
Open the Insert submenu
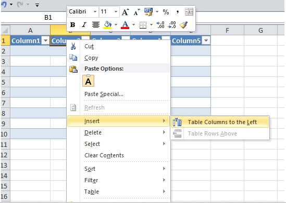[x=119, y=121]
